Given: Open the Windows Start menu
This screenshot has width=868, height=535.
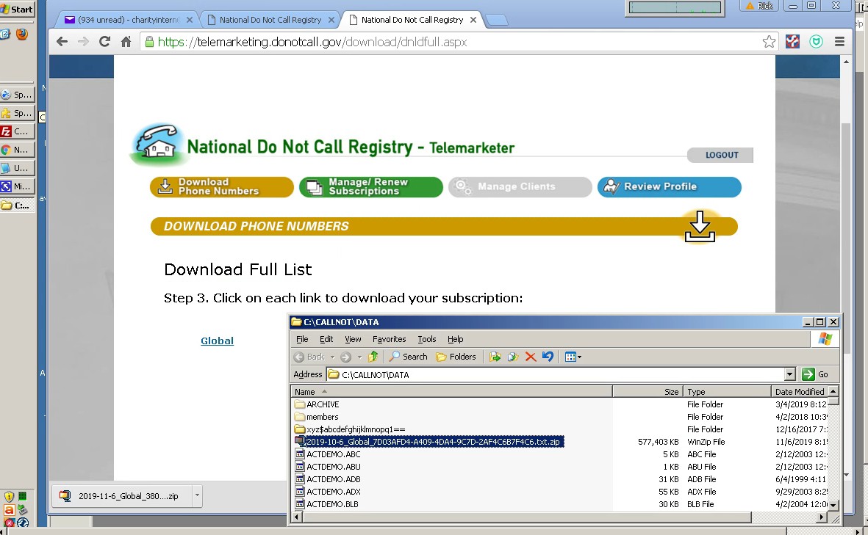Looking at the screenshot, I should pyautogui.click(x=17, y=9).
